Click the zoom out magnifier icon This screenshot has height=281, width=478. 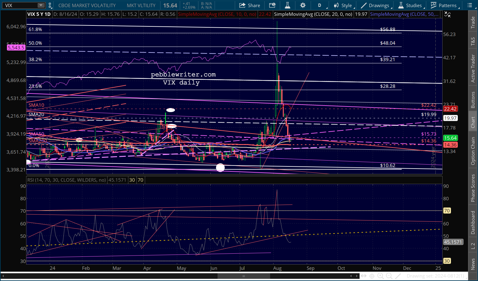[389, 276]
